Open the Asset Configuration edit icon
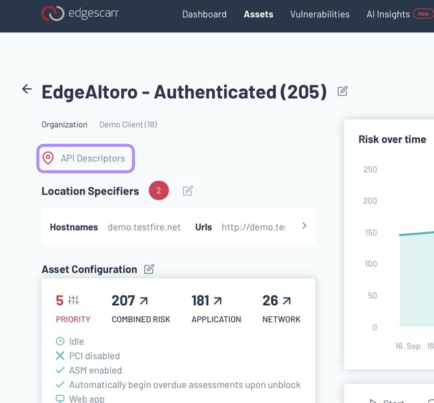434x403 pixels. 149,269
